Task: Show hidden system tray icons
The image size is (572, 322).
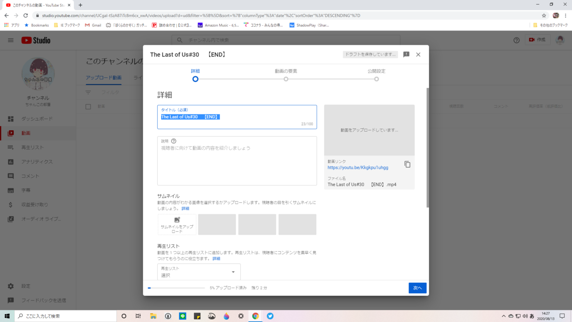Action: [504, 316]
